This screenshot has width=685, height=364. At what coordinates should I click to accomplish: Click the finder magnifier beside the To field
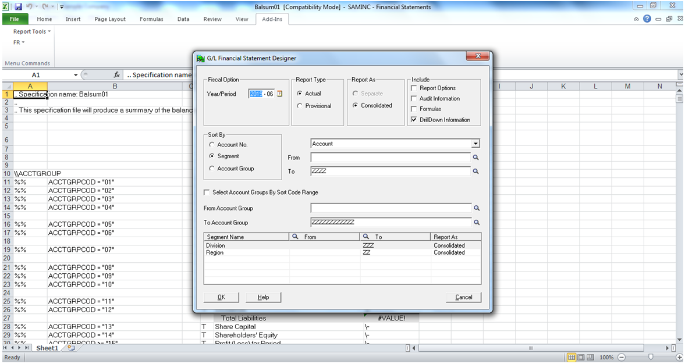(x=475, y=172)
